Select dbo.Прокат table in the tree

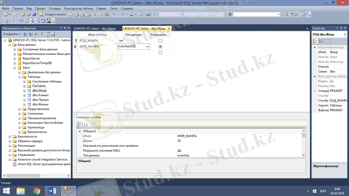[41, 100]
